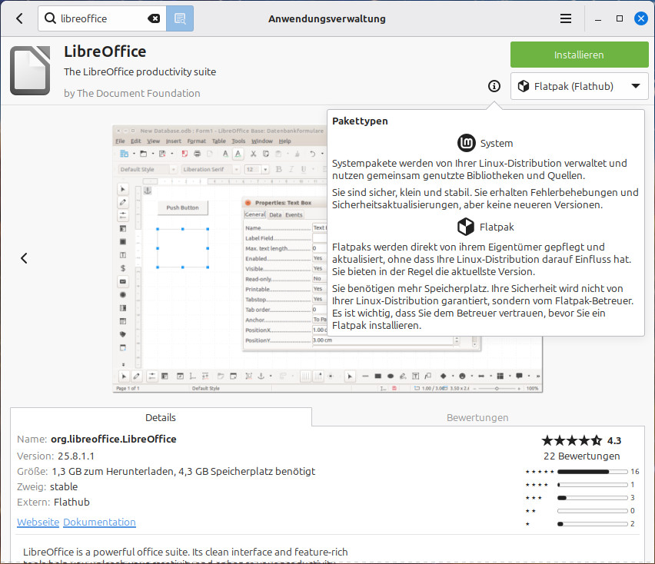Image resolution: width=655 pixels, height=564 pixels.
Task: Click the Flatpak cube icon in Pakettypen popover
Action: (465, 227)
